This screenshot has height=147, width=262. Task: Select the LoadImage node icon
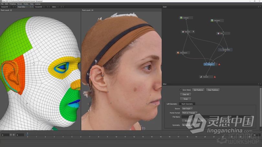pos(181,18)
